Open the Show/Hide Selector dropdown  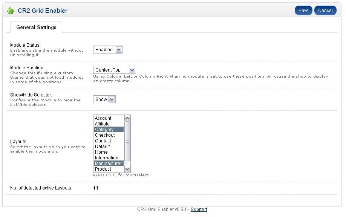(x=104, y=99)
